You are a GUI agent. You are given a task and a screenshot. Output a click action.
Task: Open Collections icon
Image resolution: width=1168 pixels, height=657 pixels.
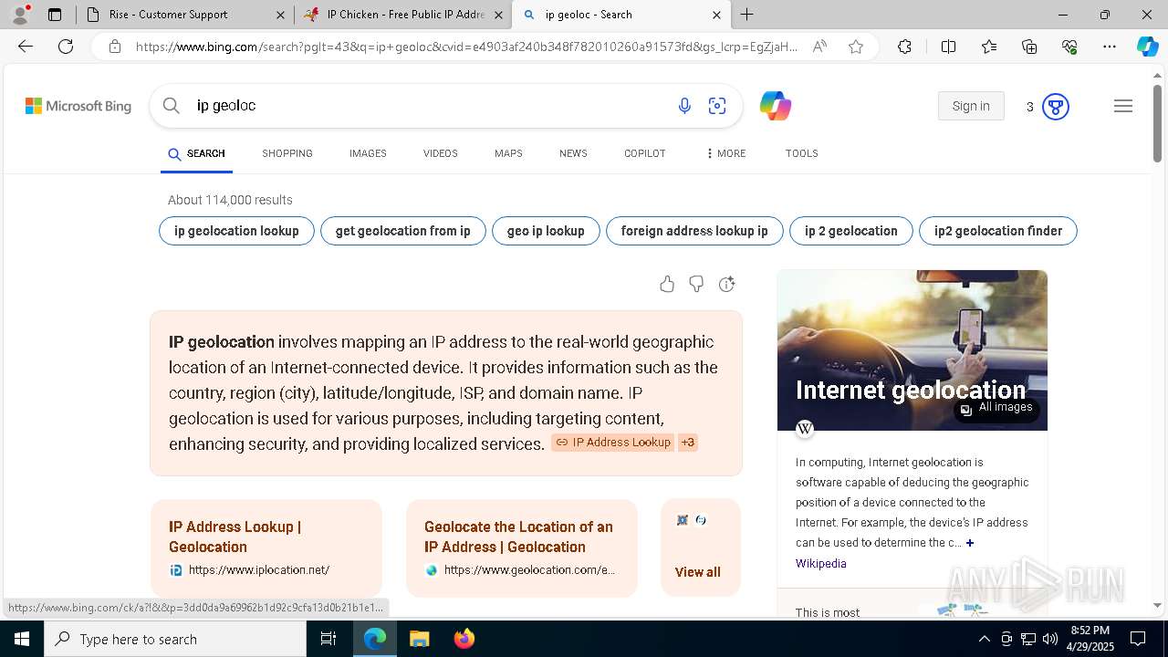pos(1029,47)
